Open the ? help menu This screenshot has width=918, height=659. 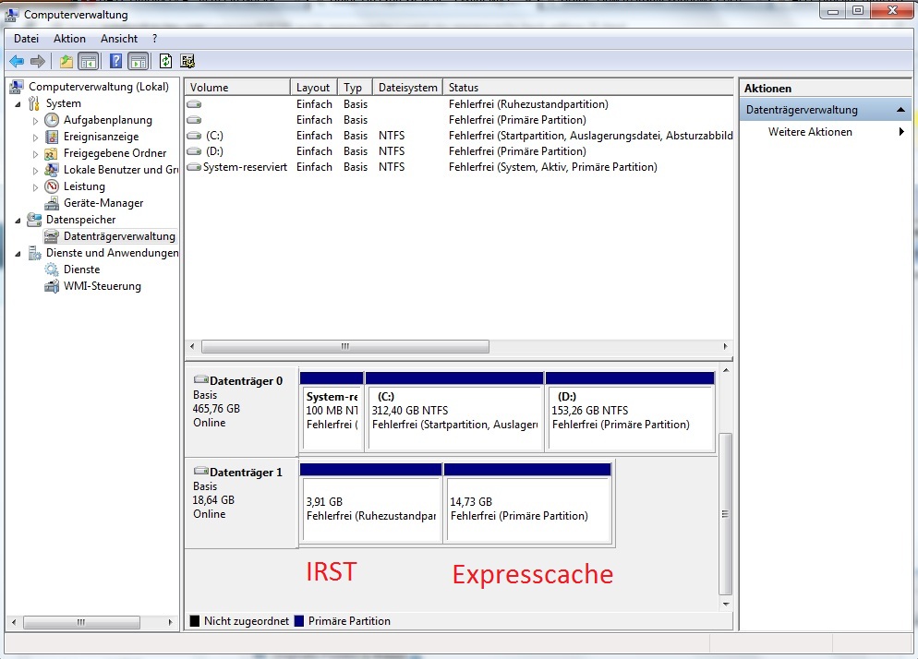pyautogui.click(x=154, y=39)
